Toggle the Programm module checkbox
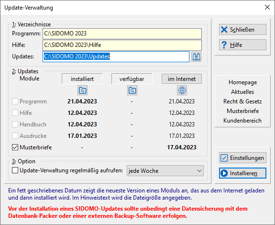Image resolution: width=275 pixels, height=225 pixels. 15,101
